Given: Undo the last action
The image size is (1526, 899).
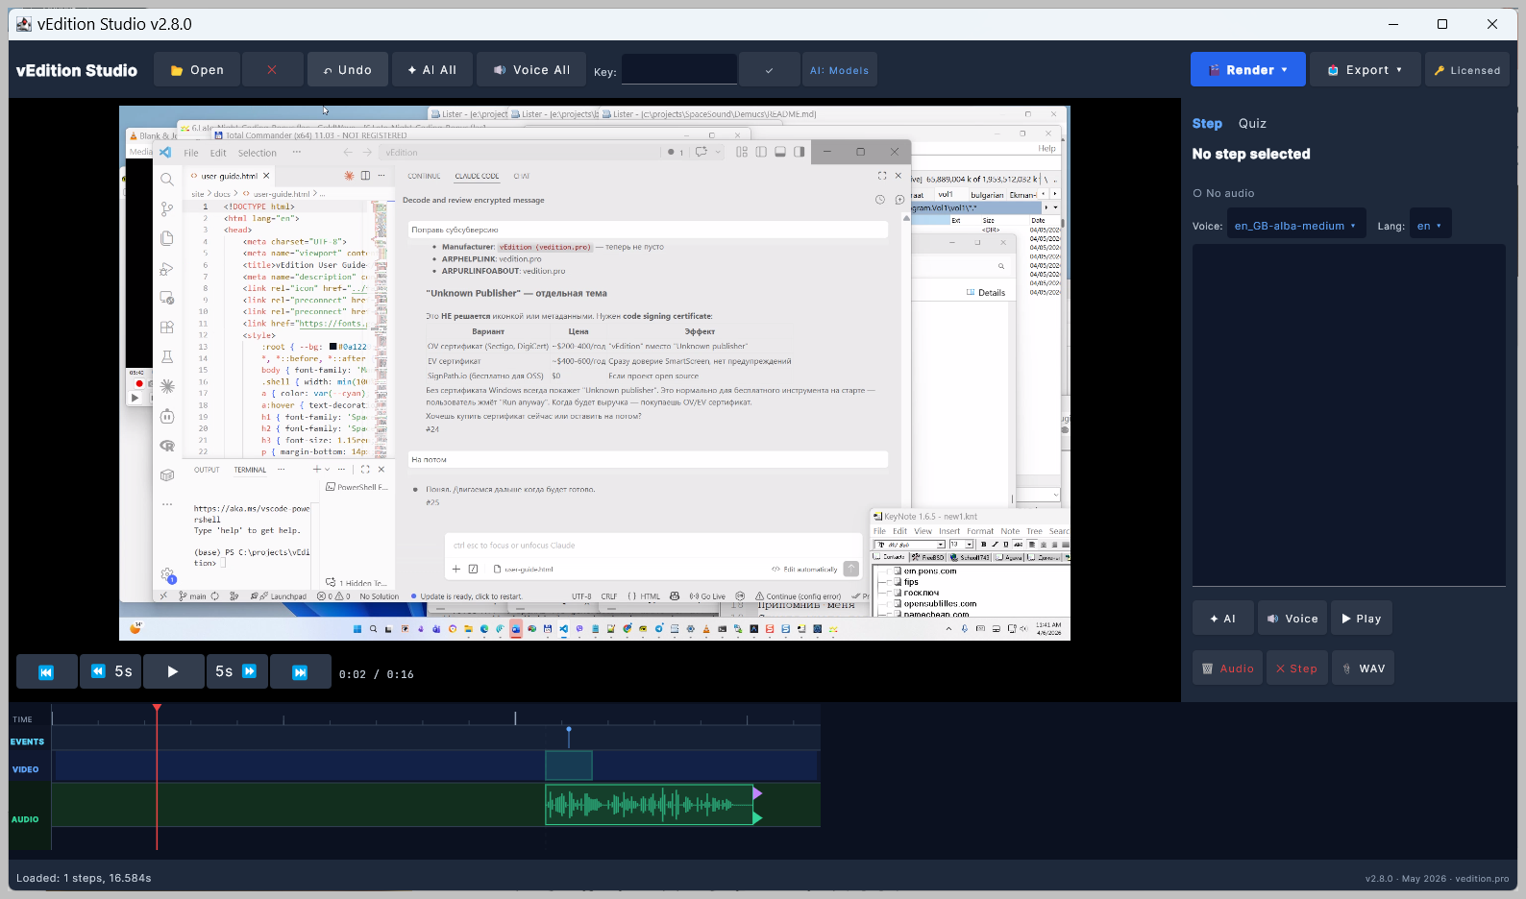Looking at the screenshot, I should click(x=348, y=70).
